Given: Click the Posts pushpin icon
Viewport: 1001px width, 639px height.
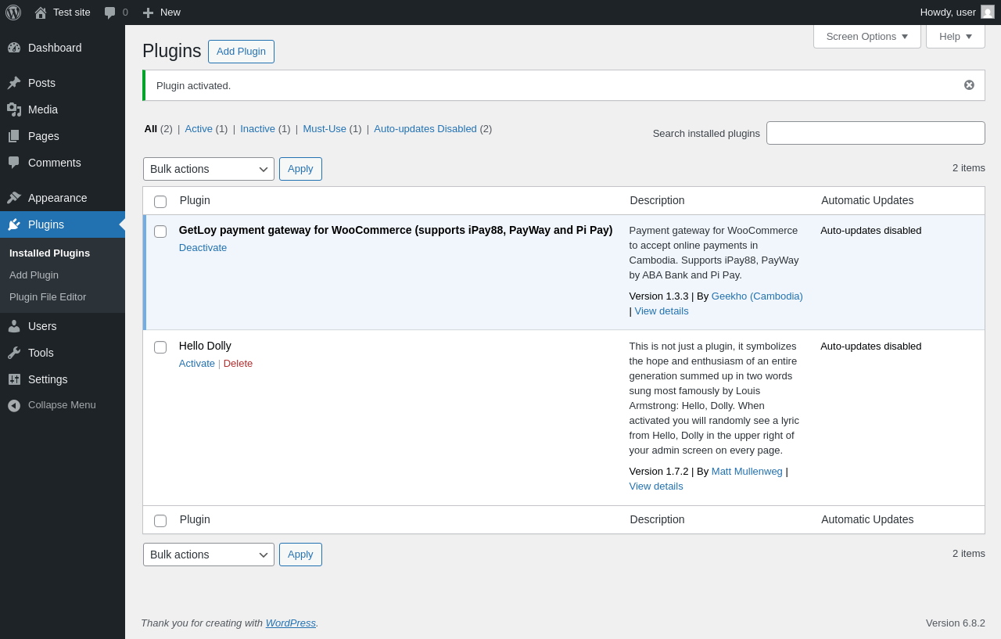Looking at the screenshot, I should click(14, 83).
